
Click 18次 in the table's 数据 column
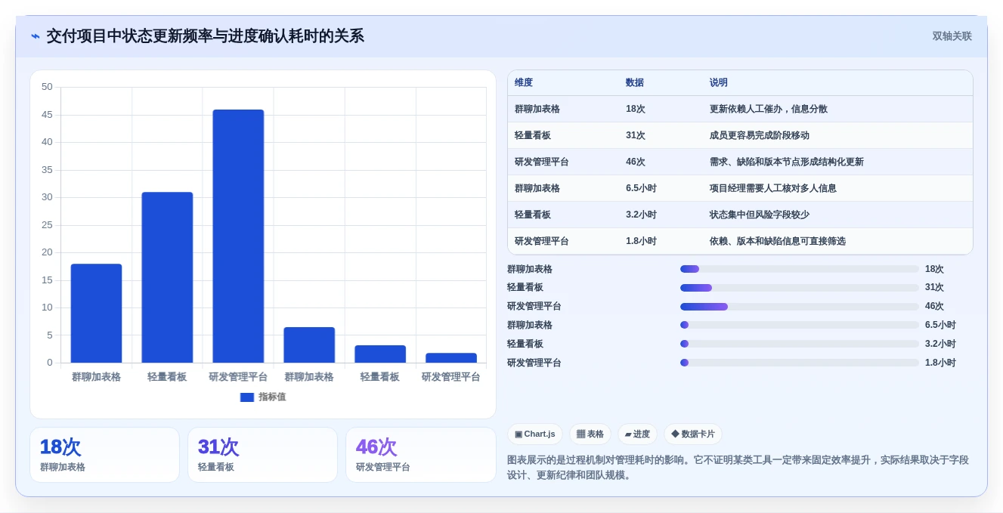[636, 109]
